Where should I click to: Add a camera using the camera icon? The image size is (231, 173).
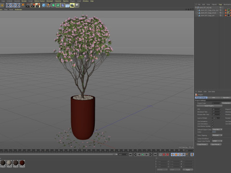(72, 5)
